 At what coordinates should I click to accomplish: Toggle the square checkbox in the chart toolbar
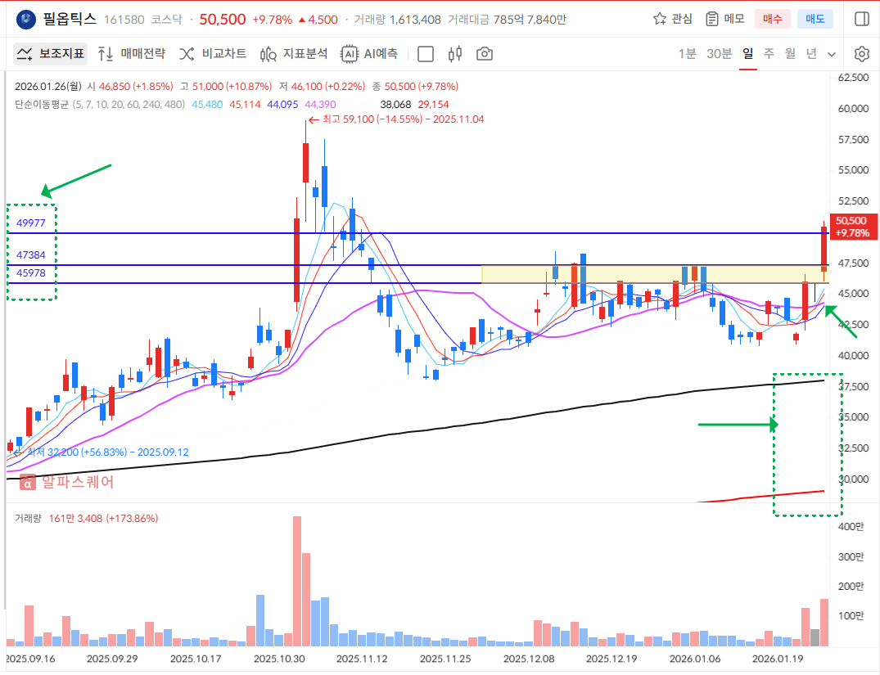[426, 54]
